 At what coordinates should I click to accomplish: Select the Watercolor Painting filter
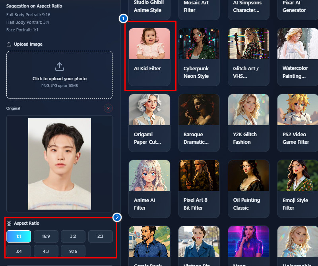297,56
